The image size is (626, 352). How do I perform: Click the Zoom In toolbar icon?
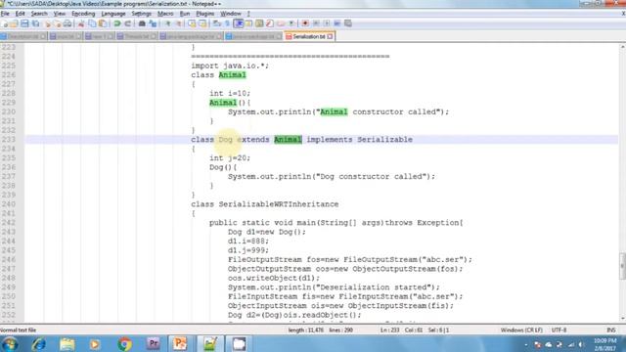[167, 23]
